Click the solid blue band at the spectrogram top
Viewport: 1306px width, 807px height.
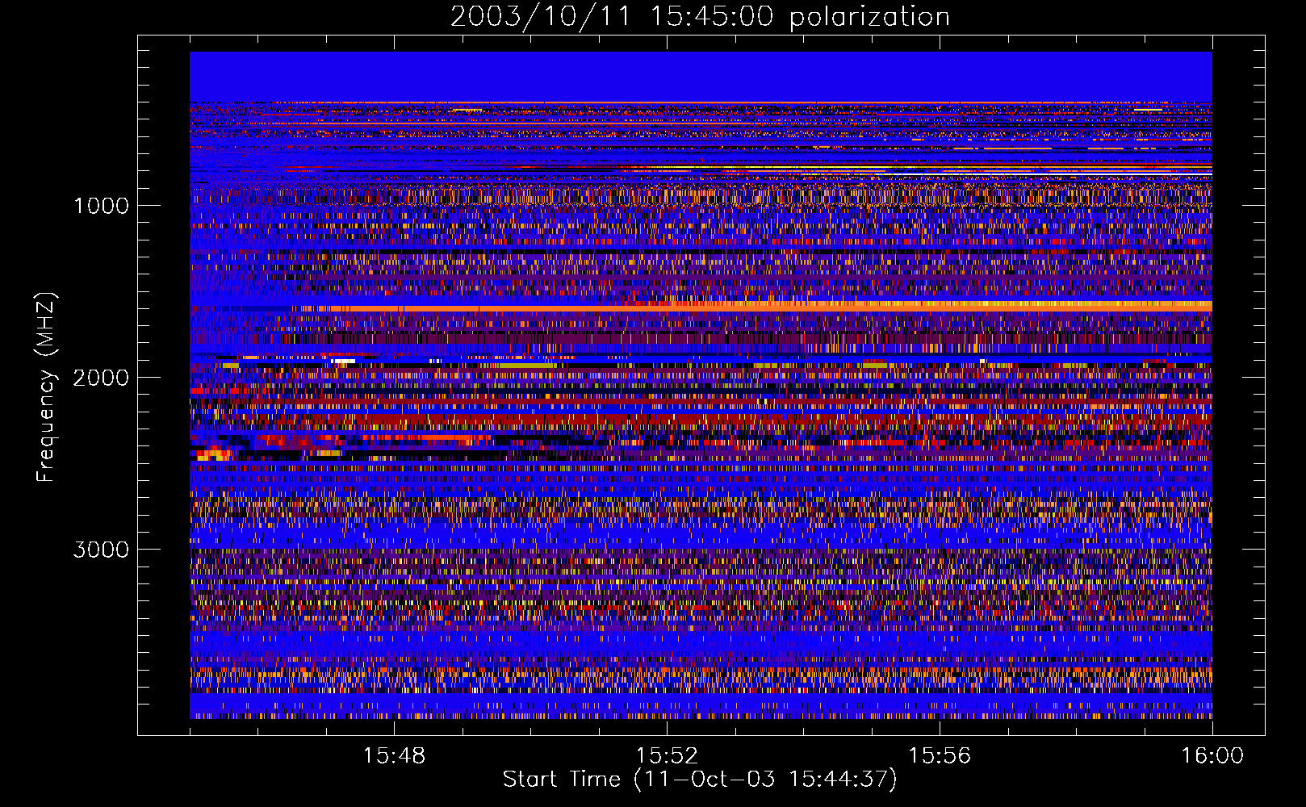[701, 77]
